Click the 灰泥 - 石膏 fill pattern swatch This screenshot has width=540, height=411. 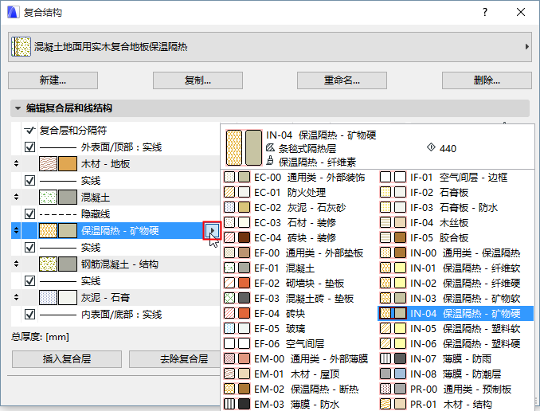(x=48, y=297)
